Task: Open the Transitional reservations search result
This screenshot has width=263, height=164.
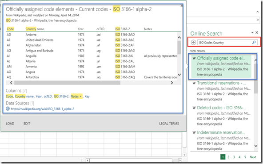Action: click(x=222, y=83)
